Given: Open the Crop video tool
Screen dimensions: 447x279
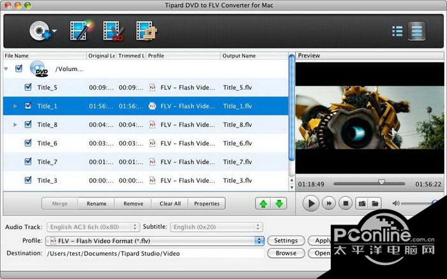Looking at the screenshot, I should pos(146,31).
